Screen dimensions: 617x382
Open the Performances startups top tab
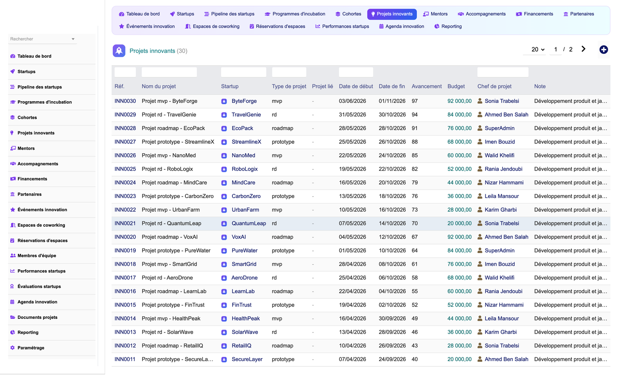click(x=342, y=26)
